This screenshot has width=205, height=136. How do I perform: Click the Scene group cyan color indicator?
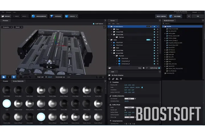(x=148, y=40)
